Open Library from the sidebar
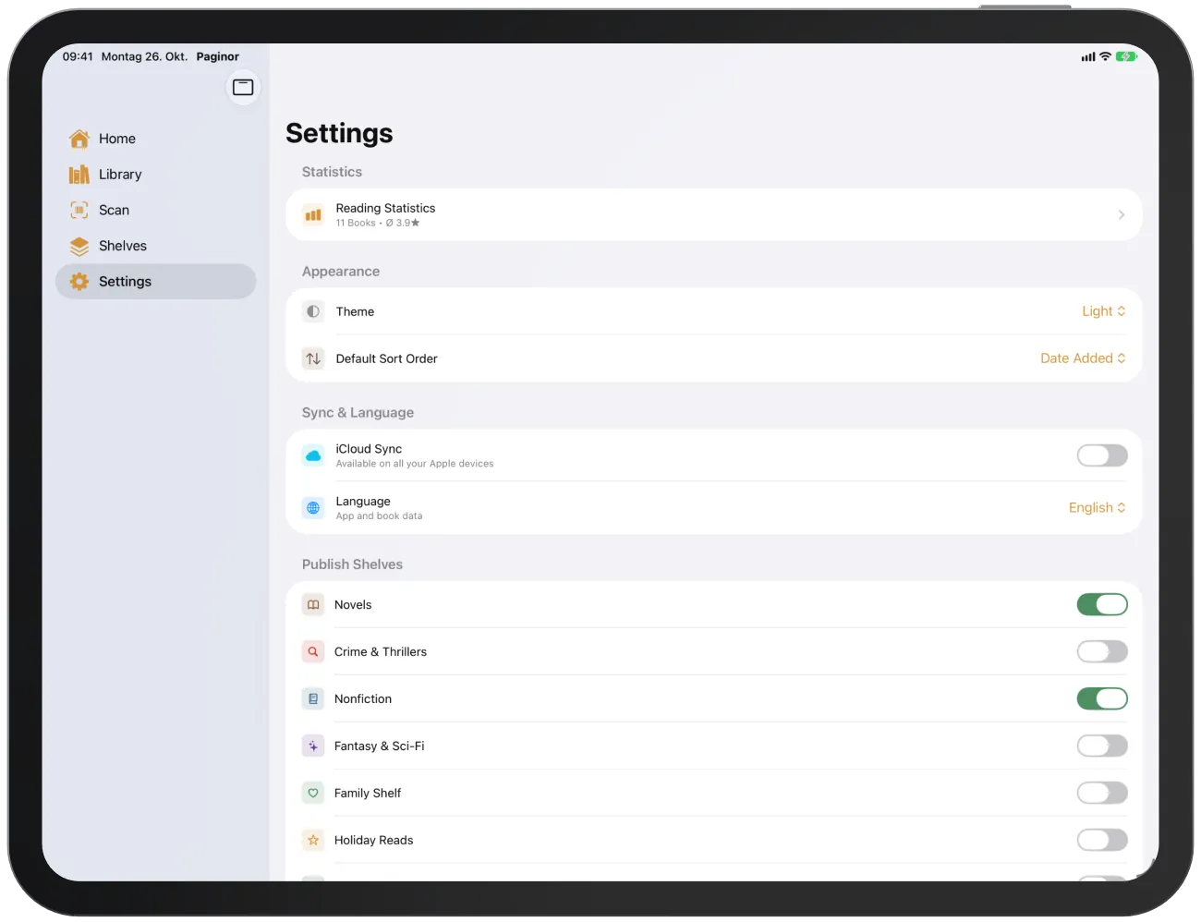Screen dimensions: 1201x922 coord(156,175)
